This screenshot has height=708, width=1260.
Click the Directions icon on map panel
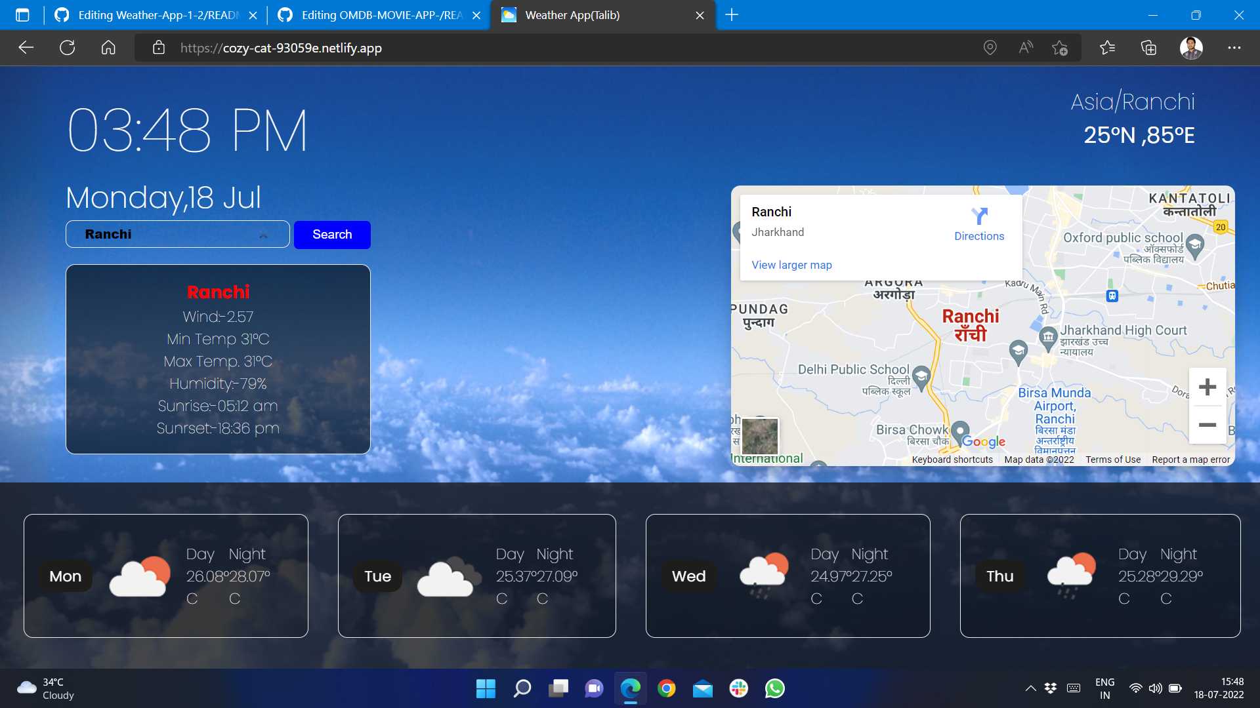tap(978, 215)
